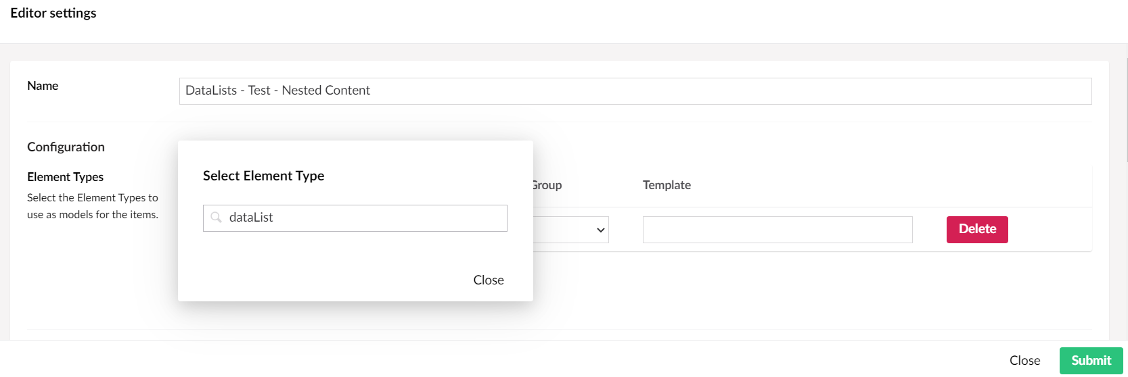
Task: Select the Element Types label
Action: tap(66, 177)
